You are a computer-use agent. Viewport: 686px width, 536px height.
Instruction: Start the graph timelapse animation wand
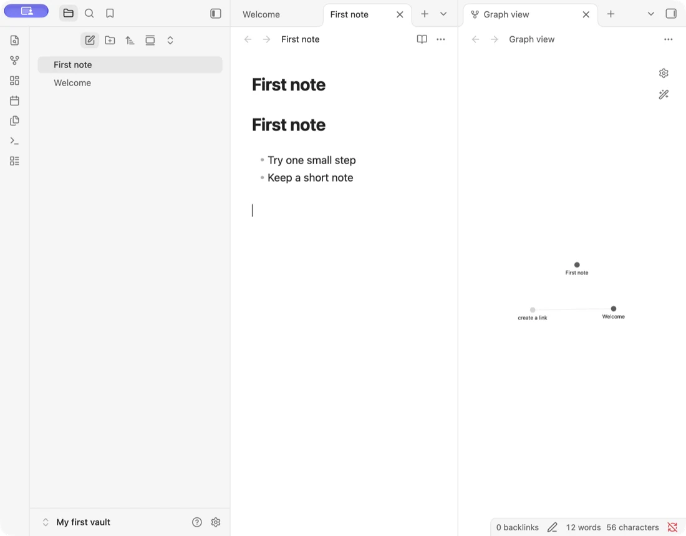(664, 95)
